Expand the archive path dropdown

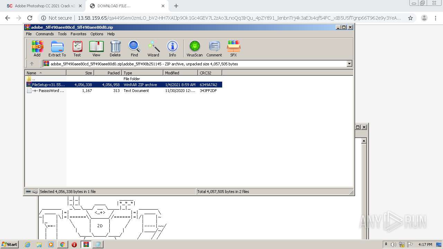349,64
